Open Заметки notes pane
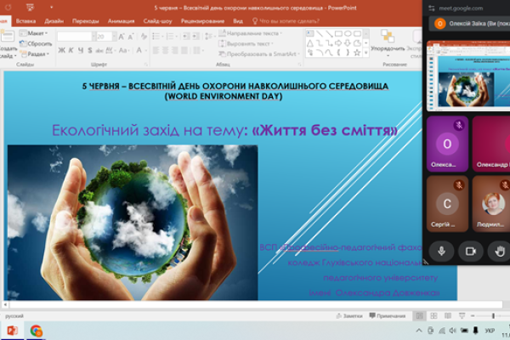 [x=349, y=315]
